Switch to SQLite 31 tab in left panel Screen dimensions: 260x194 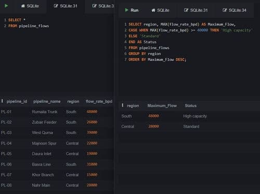pyautogui.click(x=66, y=6)
